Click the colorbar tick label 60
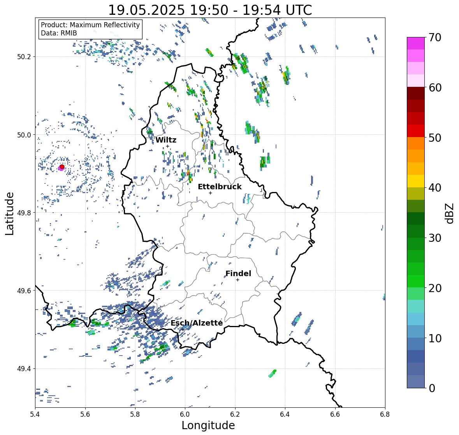459x435 pixels. click(x=435, y=88)
